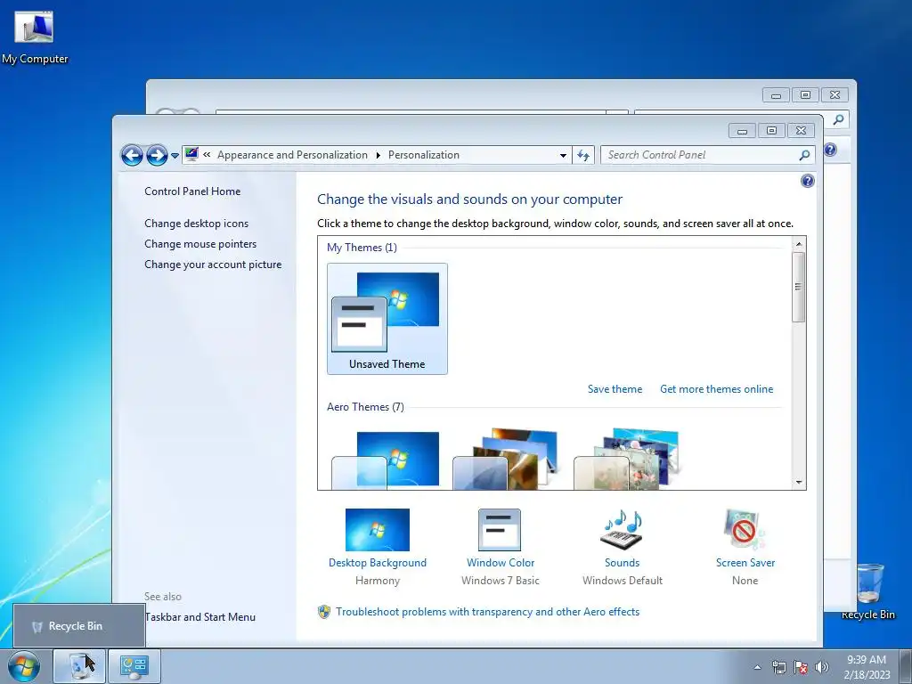The height and width of the screenshot is (684, 912).
Task: Open Change desktop icons
Action: [x=196, y=224]
